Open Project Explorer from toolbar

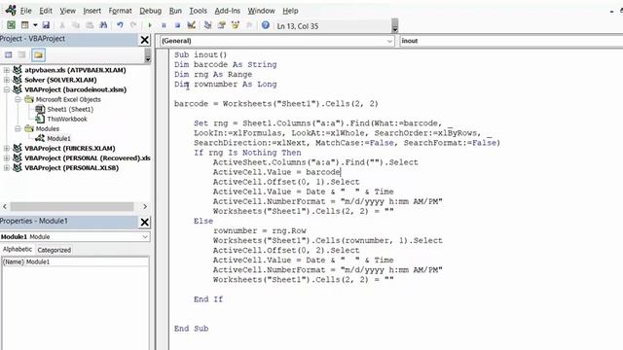207,25
